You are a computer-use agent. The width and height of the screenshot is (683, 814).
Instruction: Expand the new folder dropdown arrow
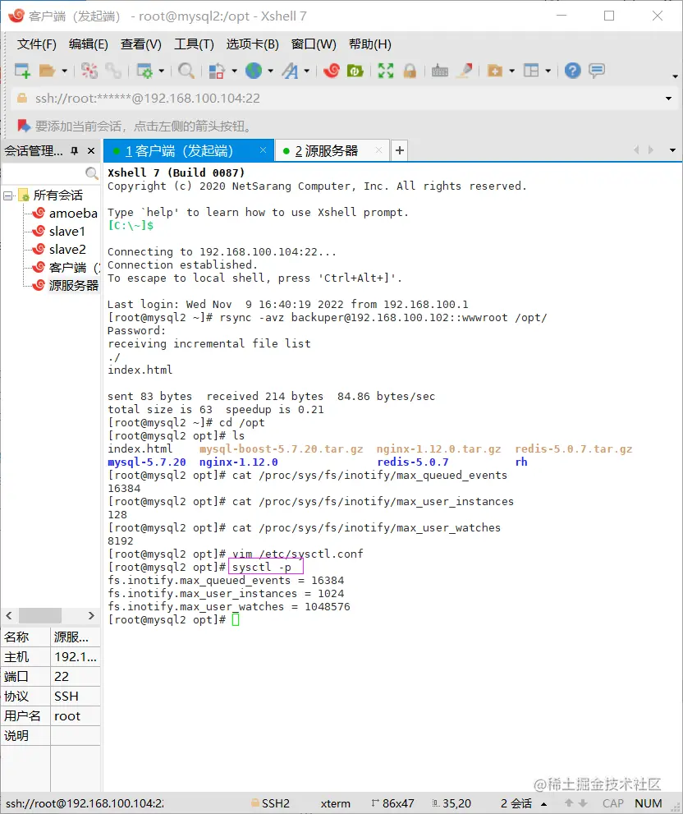[x=511, y=71]
